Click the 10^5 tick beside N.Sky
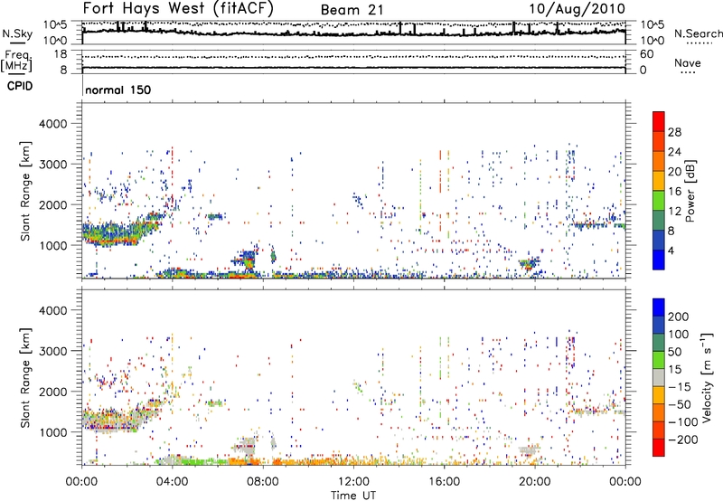The image size is (723, 501). click(x=55, y=24)
